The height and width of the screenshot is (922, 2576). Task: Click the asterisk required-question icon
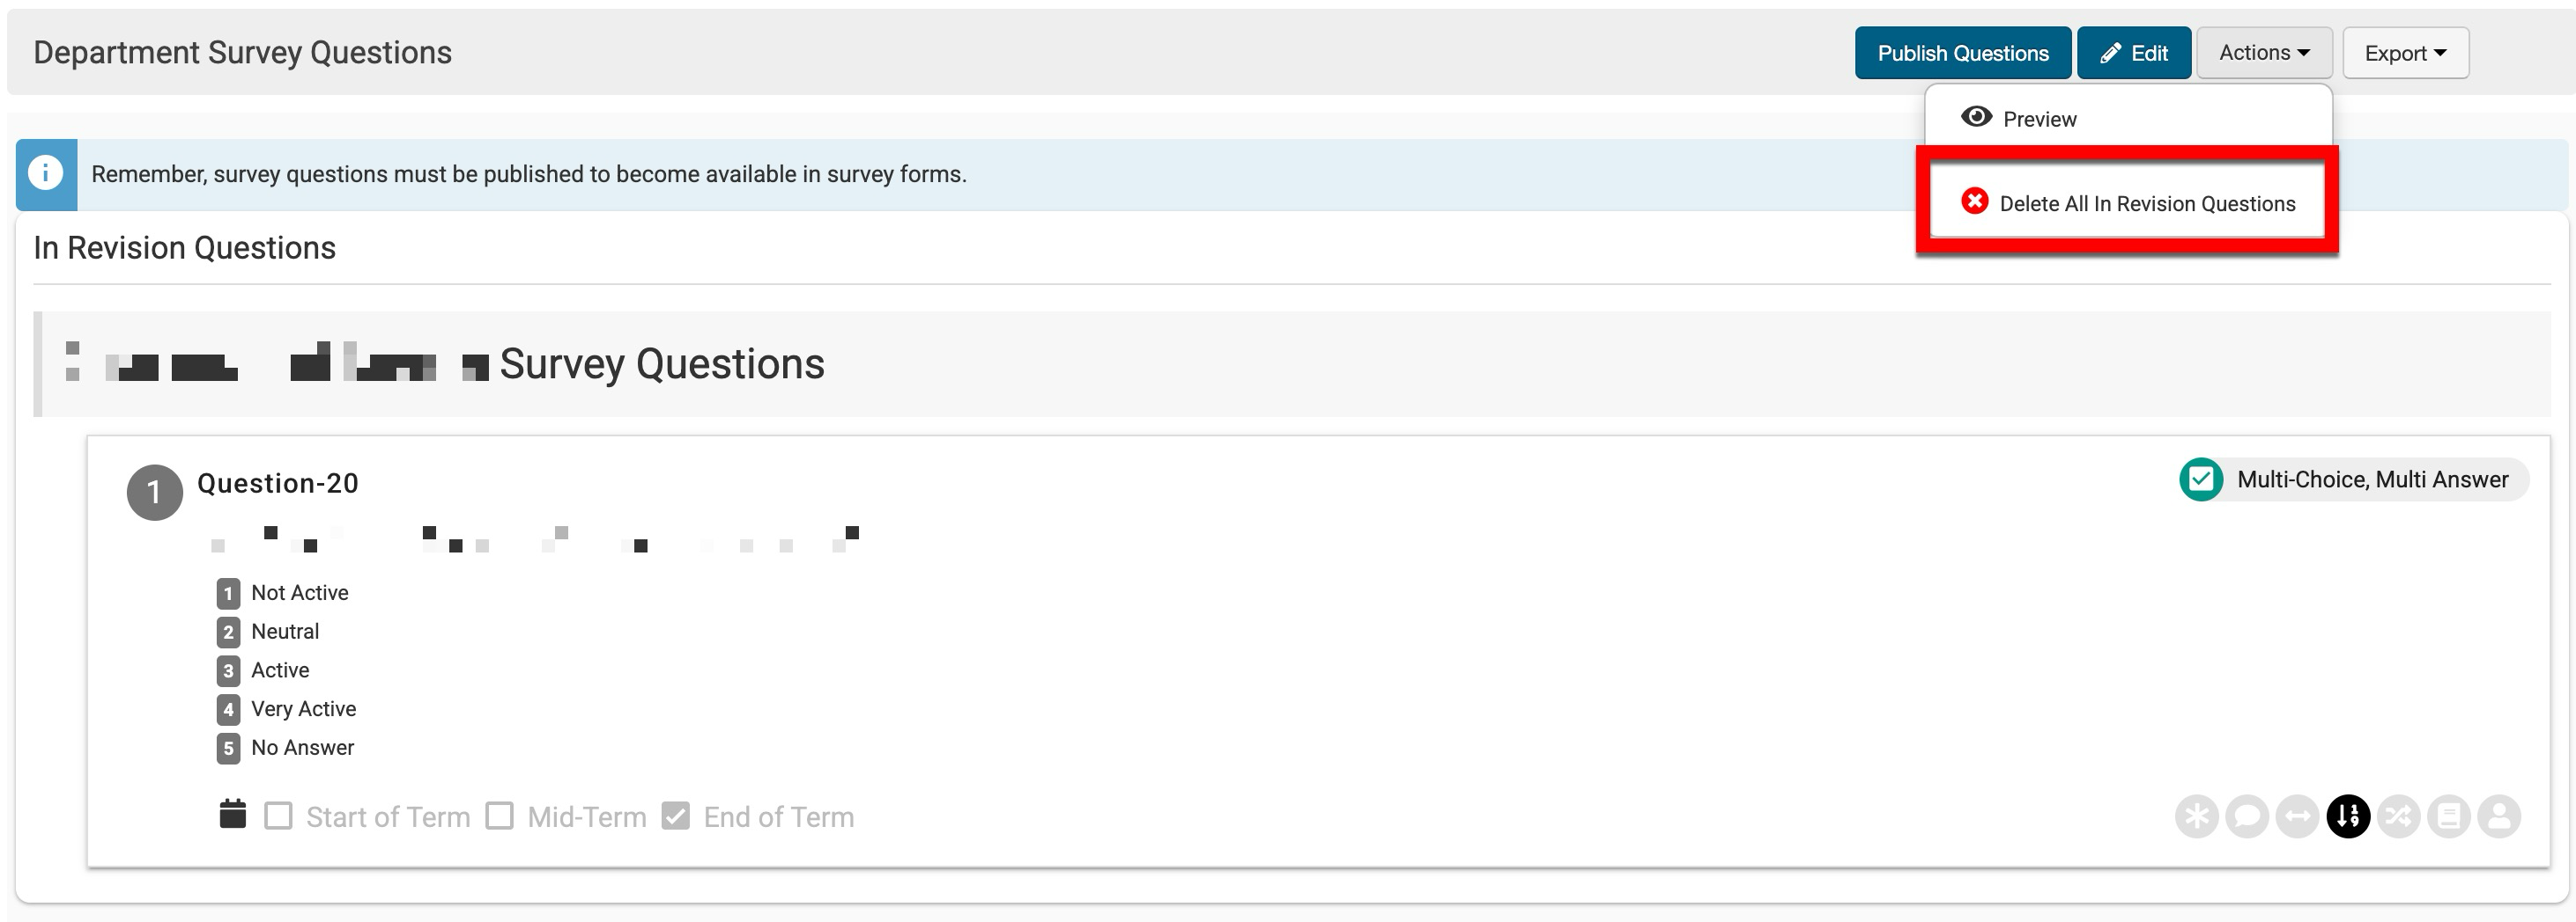pyautogui.click(x=2196, y=816)
